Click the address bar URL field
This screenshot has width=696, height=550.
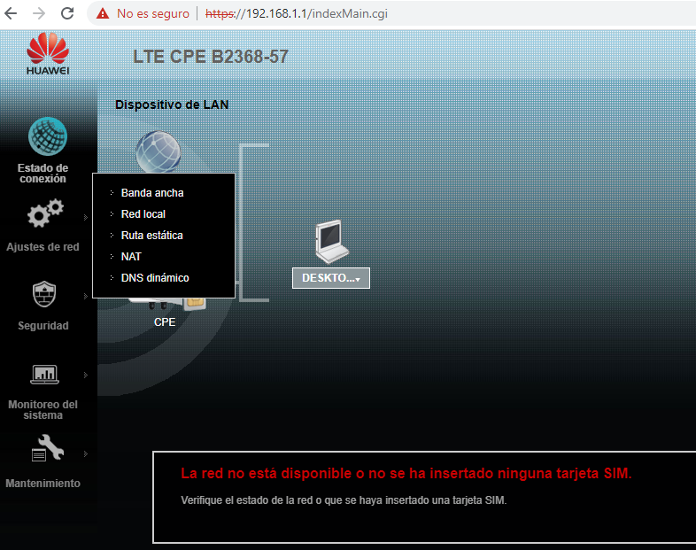[x=297, y=14]
